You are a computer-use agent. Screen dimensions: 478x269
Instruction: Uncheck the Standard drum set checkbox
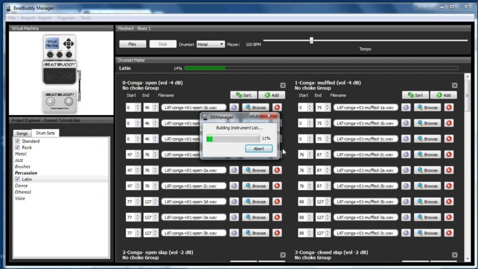17,141
